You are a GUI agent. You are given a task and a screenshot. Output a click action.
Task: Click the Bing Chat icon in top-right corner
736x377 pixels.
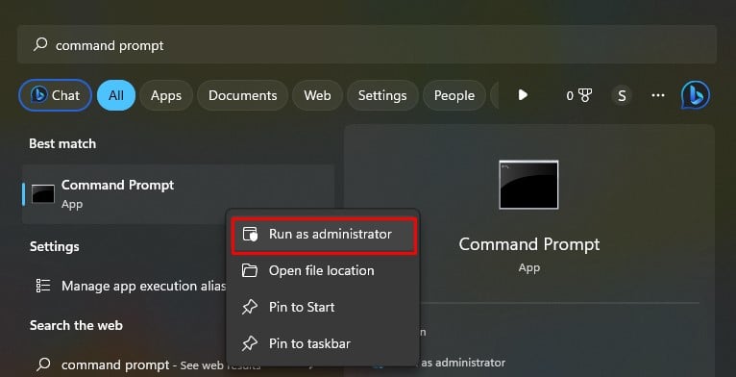[695, 95]
